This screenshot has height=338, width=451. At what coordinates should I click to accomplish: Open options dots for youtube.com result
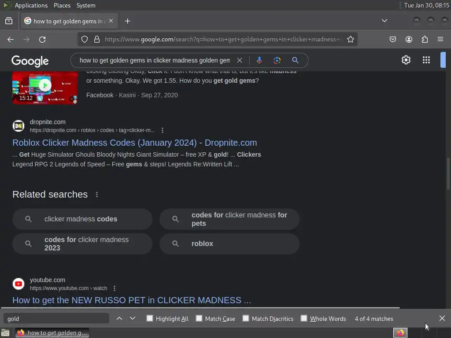click(x=115, y=288)
